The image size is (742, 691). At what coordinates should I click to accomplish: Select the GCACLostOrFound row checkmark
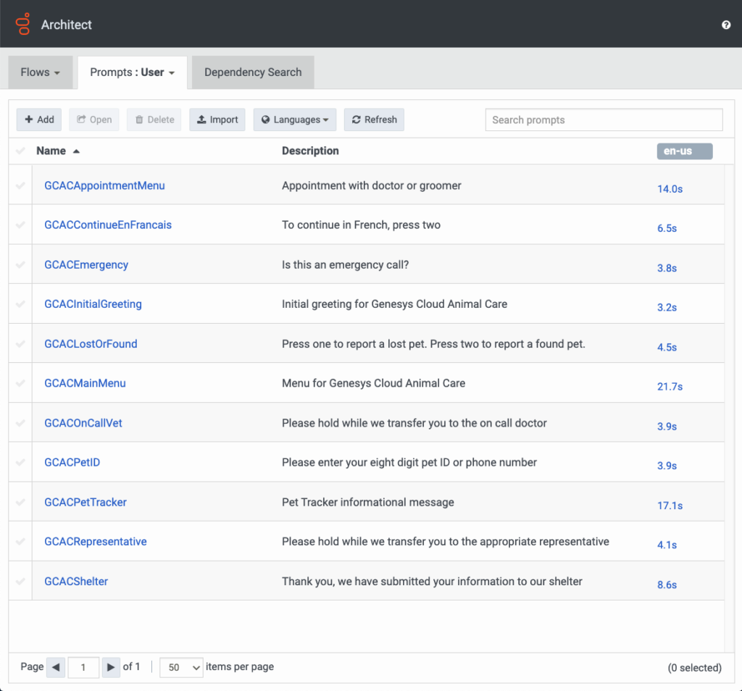click(x=20, y=344)
